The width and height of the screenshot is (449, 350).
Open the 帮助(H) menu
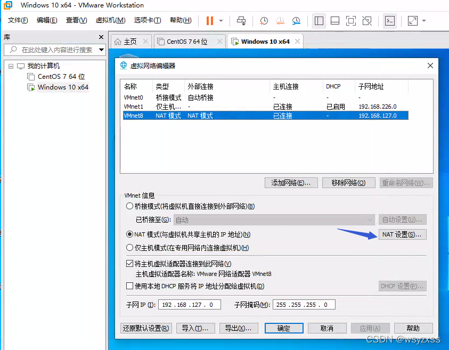coord(181,20)
